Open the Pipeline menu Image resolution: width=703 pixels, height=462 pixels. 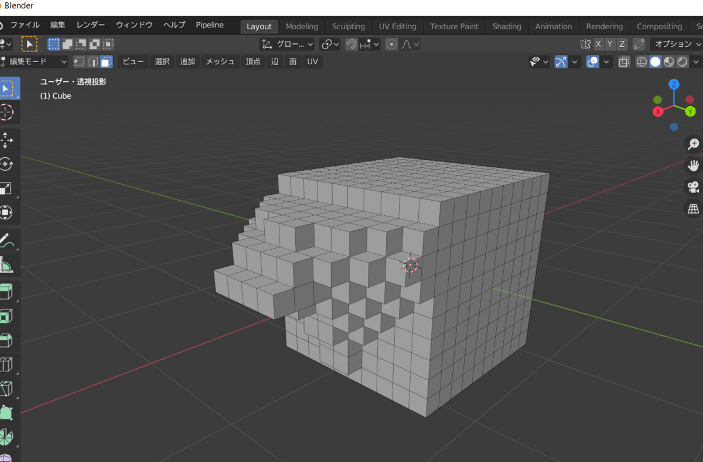[x=210, y=25]
